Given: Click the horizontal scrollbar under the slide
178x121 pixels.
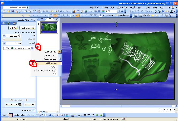Looking at the screenshot, I should point(118,106).
